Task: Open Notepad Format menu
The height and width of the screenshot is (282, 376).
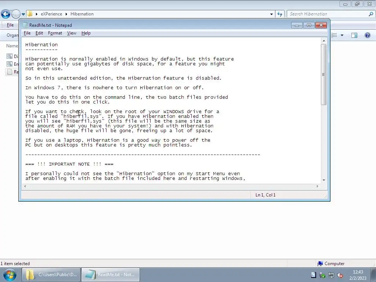Action: point(55,33)
